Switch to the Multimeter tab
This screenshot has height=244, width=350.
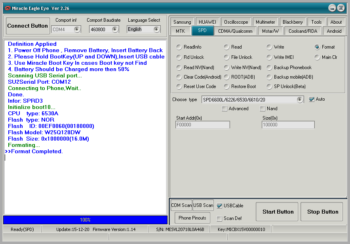(x=265, y=22)
